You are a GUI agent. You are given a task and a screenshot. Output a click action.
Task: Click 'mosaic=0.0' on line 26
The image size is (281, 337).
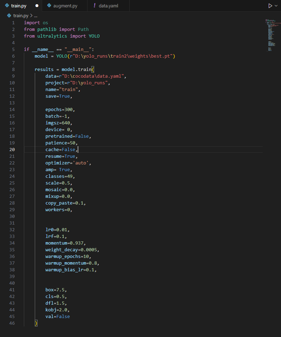click(59, 190)
